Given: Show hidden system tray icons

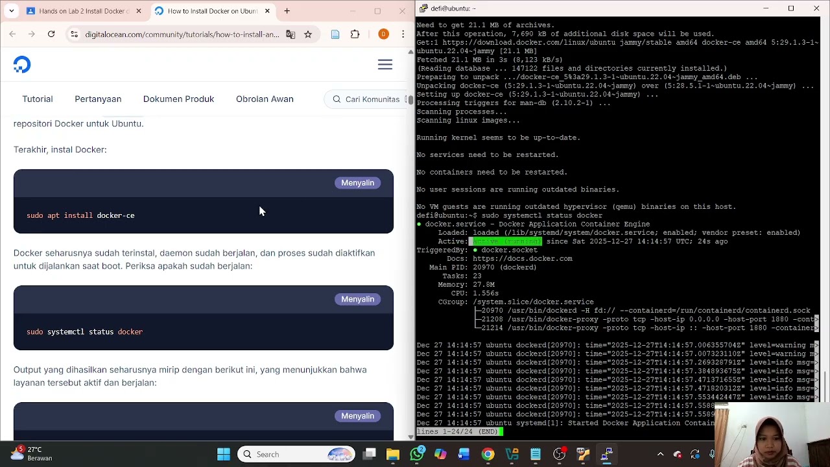Looking at the screenshot, I should coord(660,455).
